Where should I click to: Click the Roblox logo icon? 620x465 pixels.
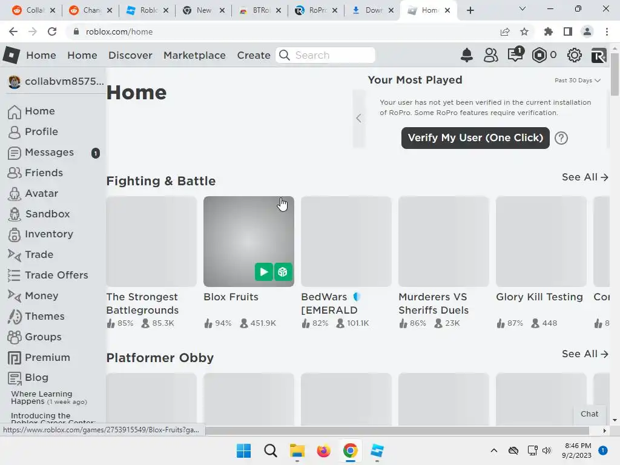click(x=12, y=55)
